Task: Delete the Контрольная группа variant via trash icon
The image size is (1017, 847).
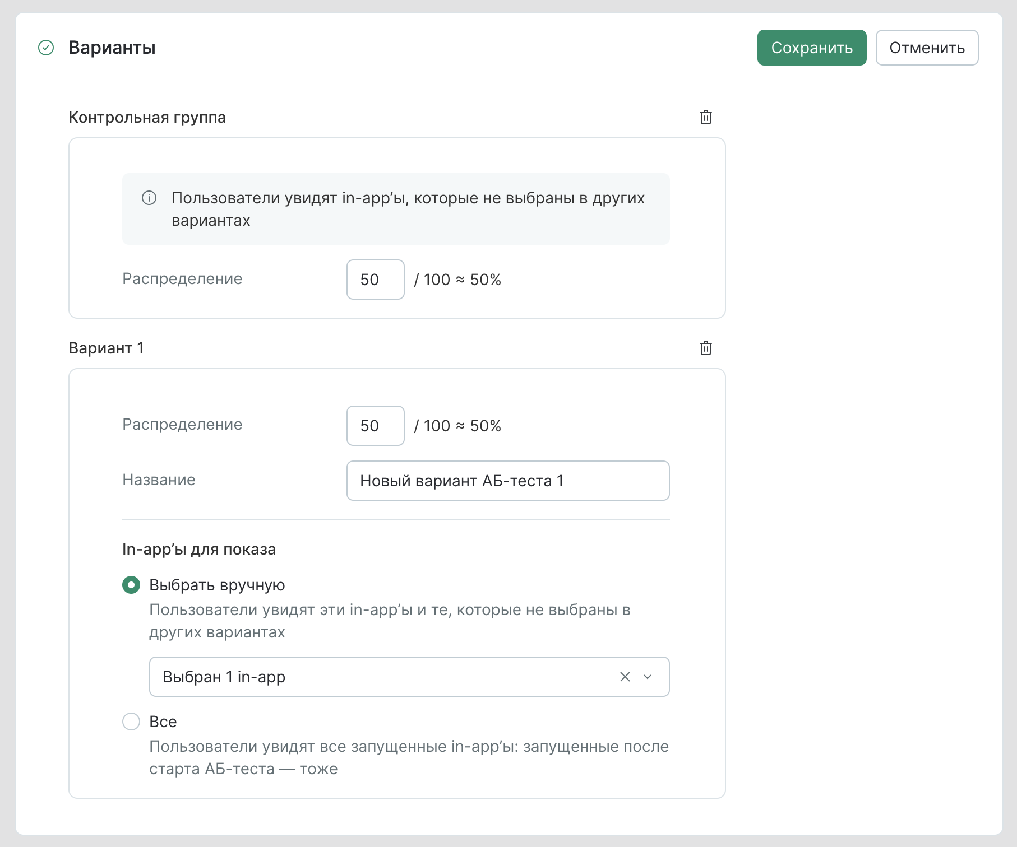Action: point(706,118)
